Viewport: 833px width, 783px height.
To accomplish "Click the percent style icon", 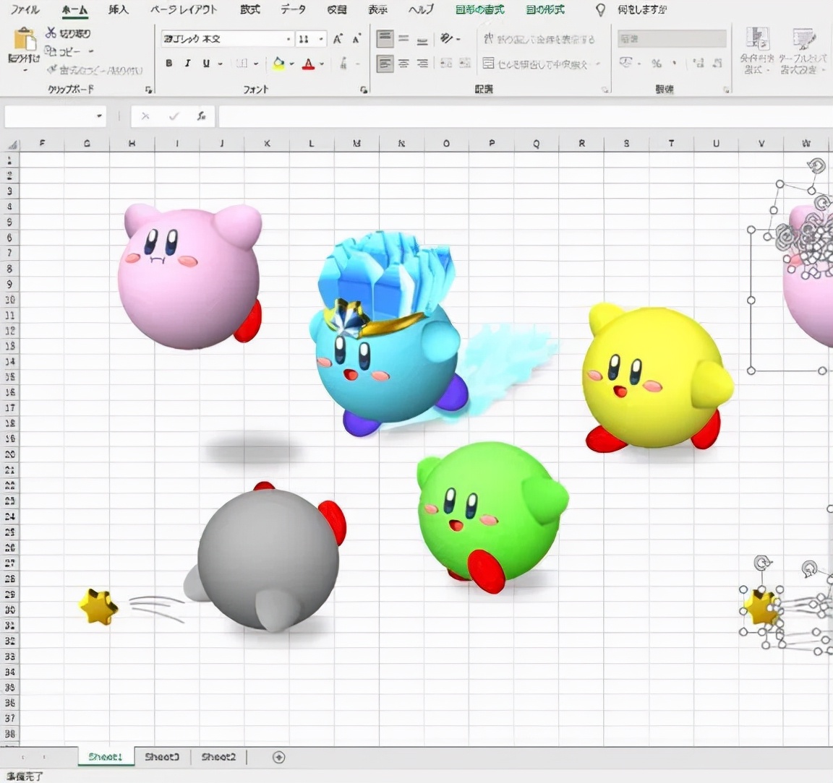I will [657, 63].
